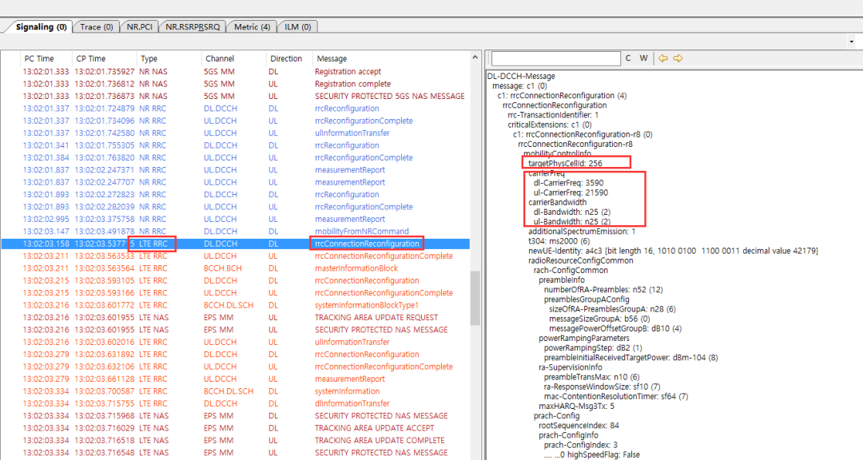The width and height of the screenshot is (863, 460).
Task: Toggle case-sensitive search C button
Action: [628, 58]
